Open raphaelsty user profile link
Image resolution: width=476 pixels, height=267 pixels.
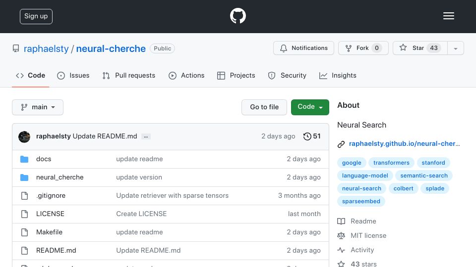click(x=46, y=48)
